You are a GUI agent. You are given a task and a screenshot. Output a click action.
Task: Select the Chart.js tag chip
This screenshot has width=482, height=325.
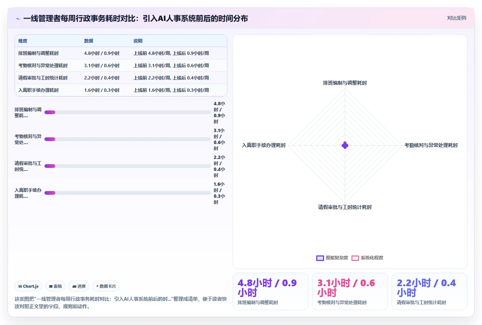(29, 286)
